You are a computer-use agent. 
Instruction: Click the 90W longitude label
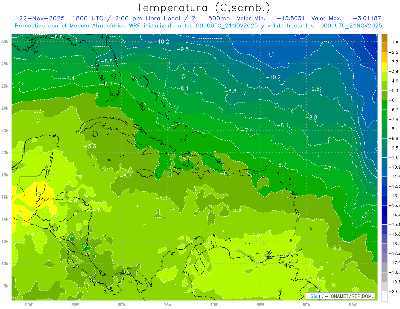click(29, 305)
